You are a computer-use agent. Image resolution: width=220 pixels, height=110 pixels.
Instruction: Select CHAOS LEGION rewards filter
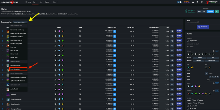(x=212, y=61)
